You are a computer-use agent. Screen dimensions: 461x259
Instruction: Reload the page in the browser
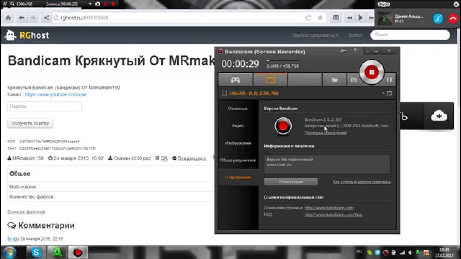click(x=309, y=18)
